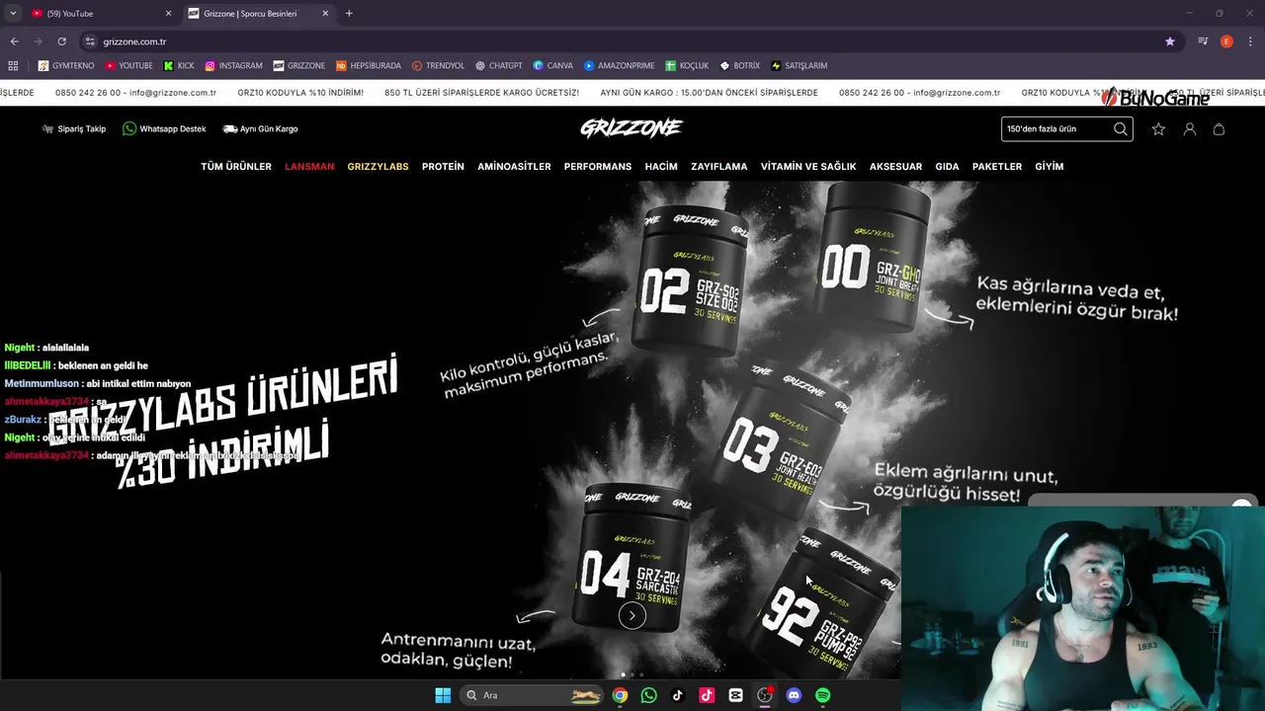Open AMAZONPRIME bookmark
The image size is (1265, 711).
[619, 65]
